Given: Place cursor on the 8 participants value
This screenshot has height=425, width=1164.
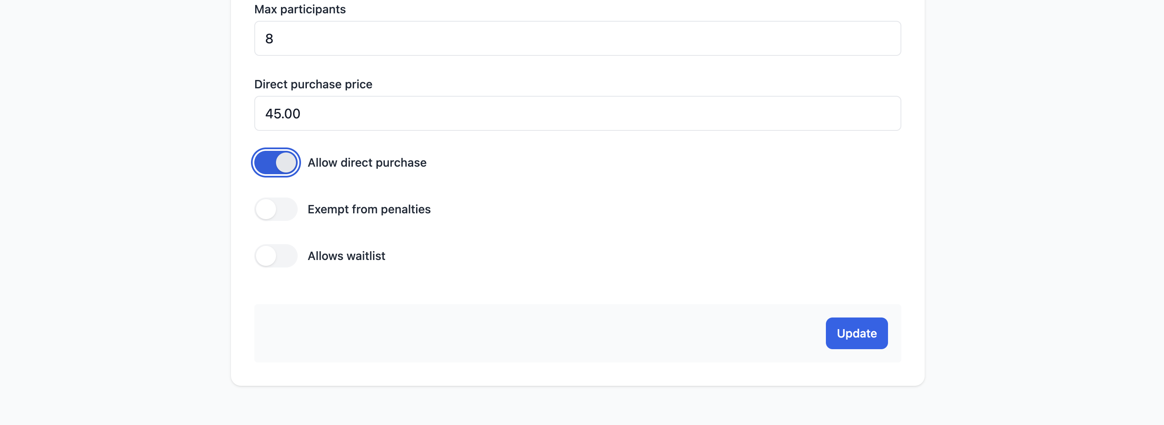Looking at the screenshot, I should tap(269, 38).
